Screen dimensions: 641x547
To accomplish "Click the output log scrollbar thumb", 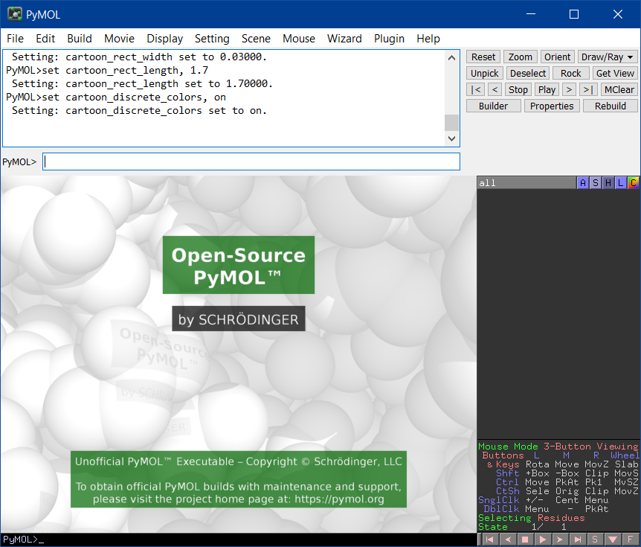I will pos(451,123).
